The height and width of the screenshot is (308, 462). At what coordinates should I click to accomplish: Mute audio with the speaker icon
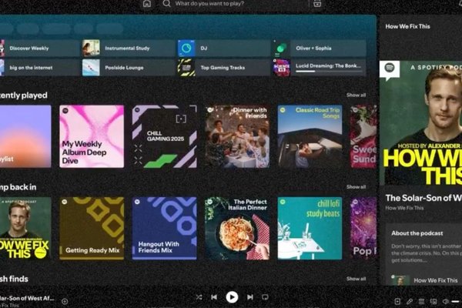(446, 301)
